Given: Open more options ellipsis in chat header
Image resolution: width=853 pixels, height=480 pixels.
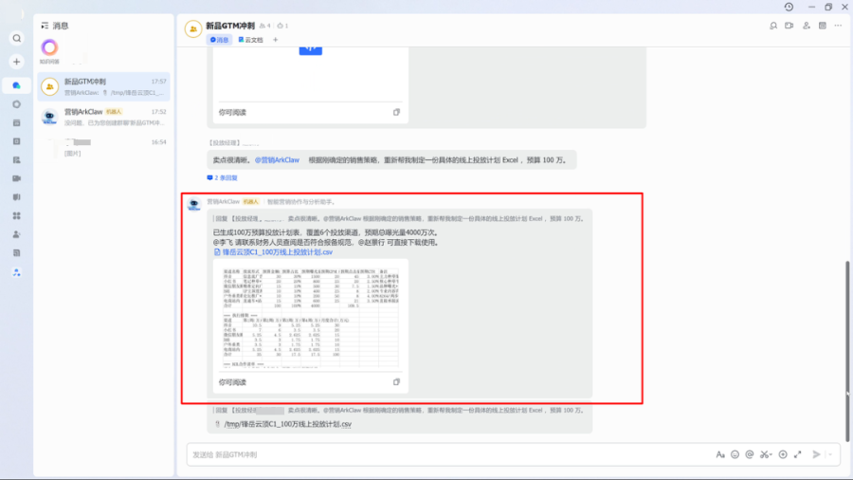Looking at the screenshot, I should (839, 26).
